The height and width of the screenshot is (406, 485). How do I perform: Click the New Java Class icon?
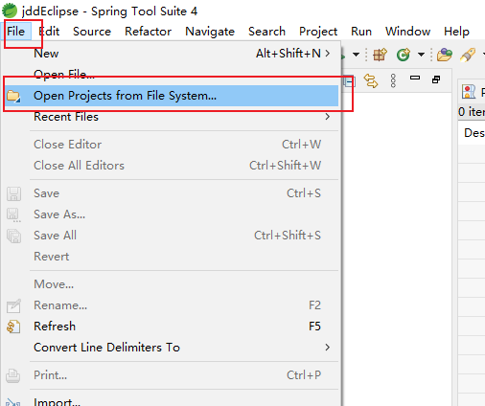coord(404,55)
